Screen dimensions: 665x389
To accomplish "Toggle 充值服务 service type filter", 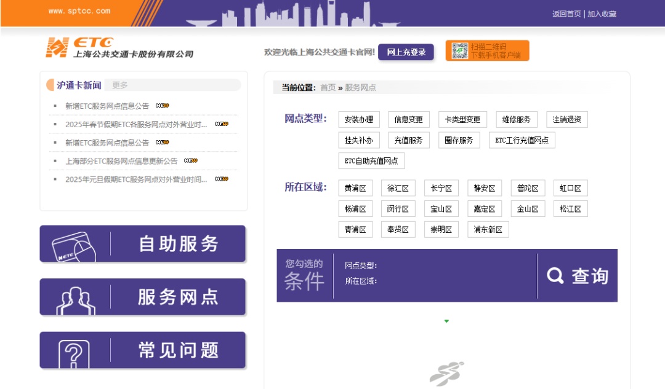I will click(408, 140).
